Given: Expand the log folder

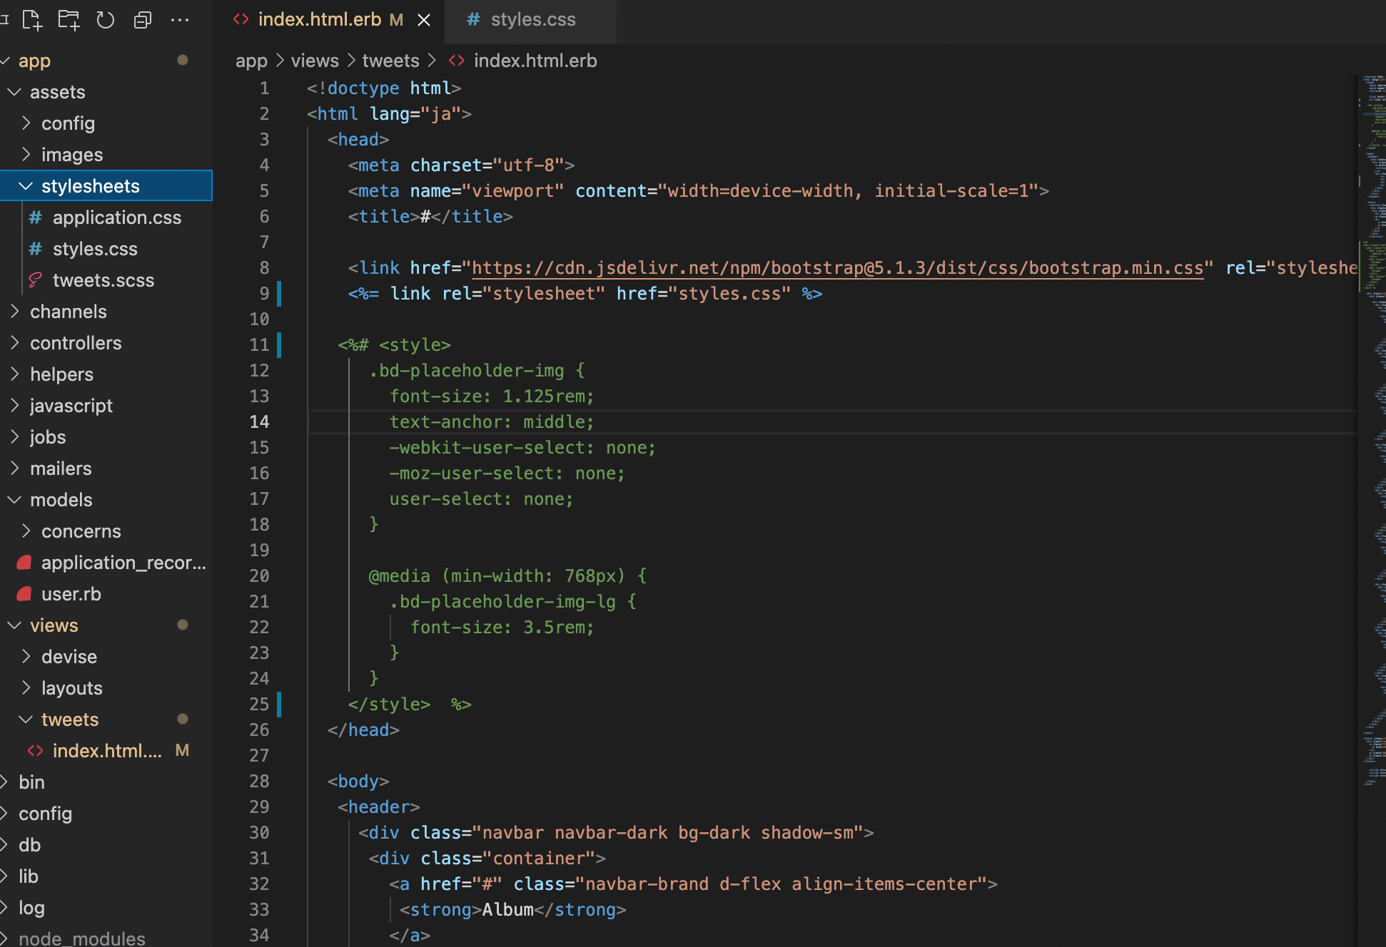Looking at the screenshot, I should (x=4, y=908).
